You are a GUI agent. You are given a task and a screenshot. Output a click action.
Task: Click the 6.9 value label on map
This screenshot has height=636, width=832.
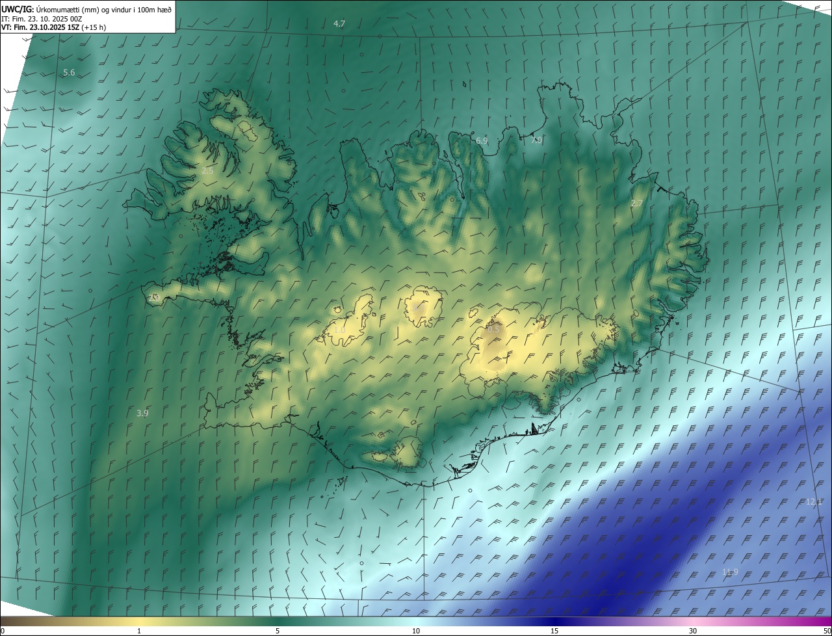tap(482, 140)
